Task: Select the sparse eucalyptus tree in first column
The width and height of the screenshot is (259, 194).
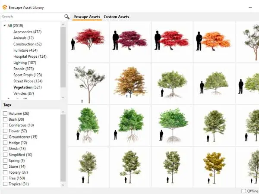Action: pos(88,84)
